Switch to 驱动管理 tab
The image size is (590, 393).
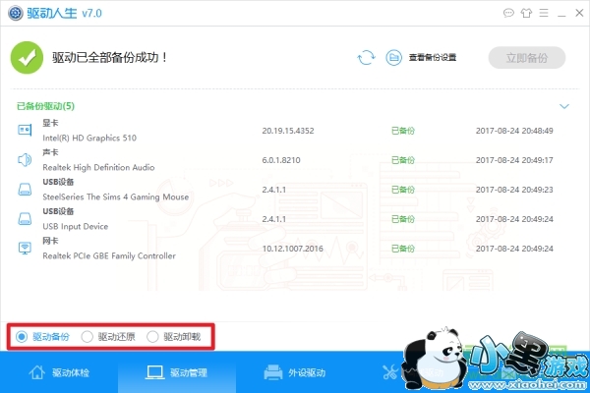click(177, 372)
